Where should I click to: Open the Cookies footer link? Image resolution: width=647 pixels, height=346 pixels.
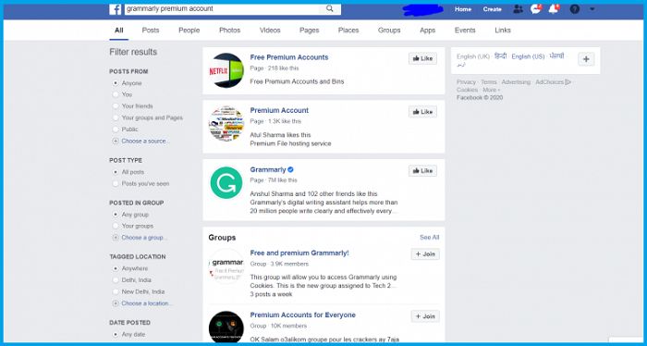tap(467, 90)
